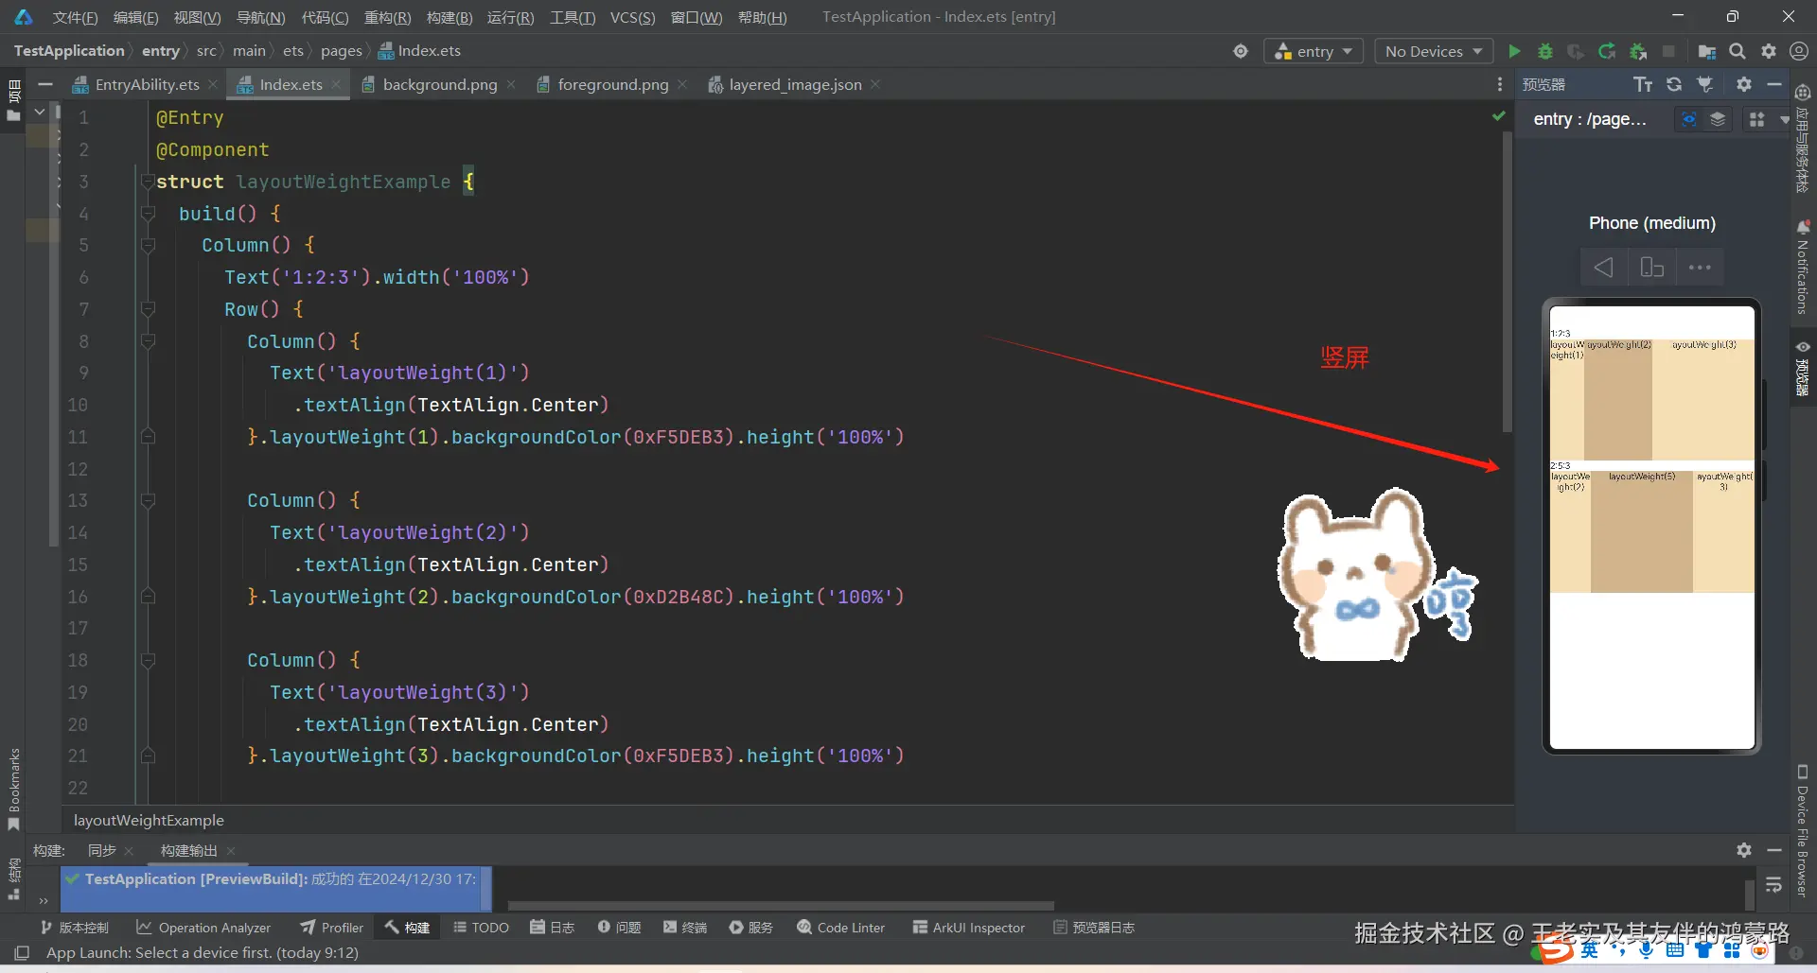Close the Index.ets tab

(x=336, y=84)
